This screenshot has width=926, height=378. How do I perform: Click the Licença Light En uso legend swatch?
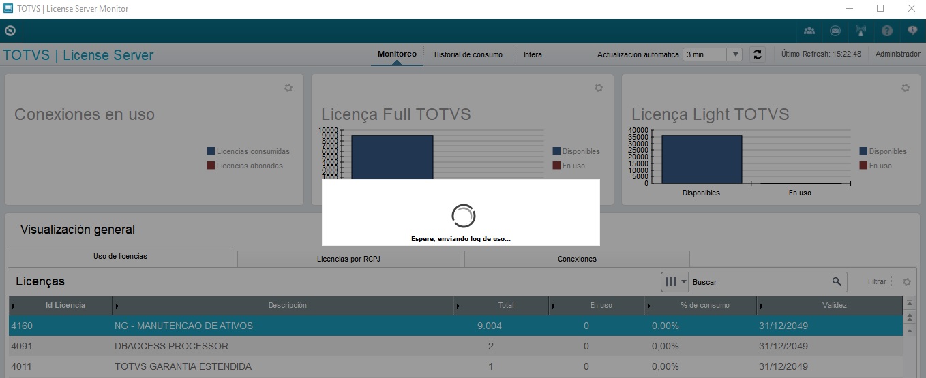coord(863,166)
